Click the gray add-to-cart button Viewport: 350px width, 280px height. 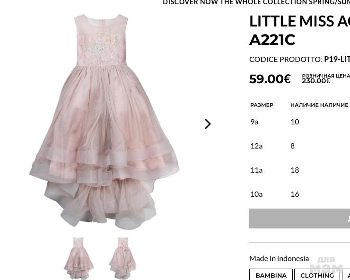(x=299, y=219)
